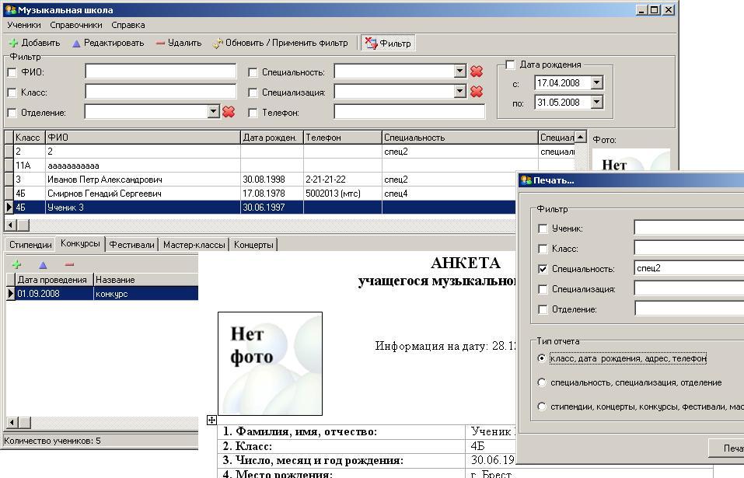Clear the Специализация filter with red X
The height and width of the screenshot is (478, 744).
(477, 92)
